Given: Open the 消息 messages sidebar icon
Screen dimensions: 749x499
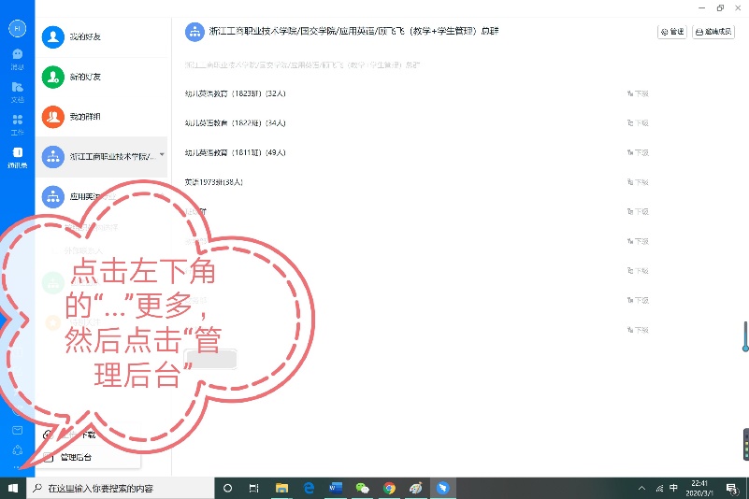Looking at the screenshot, I should (17, 58).
